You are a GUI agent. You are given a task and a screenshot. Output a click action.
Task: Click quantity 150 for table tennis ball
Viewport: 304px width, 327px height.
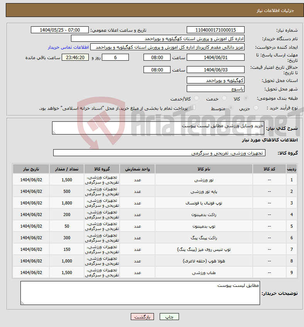pos(67,249)
